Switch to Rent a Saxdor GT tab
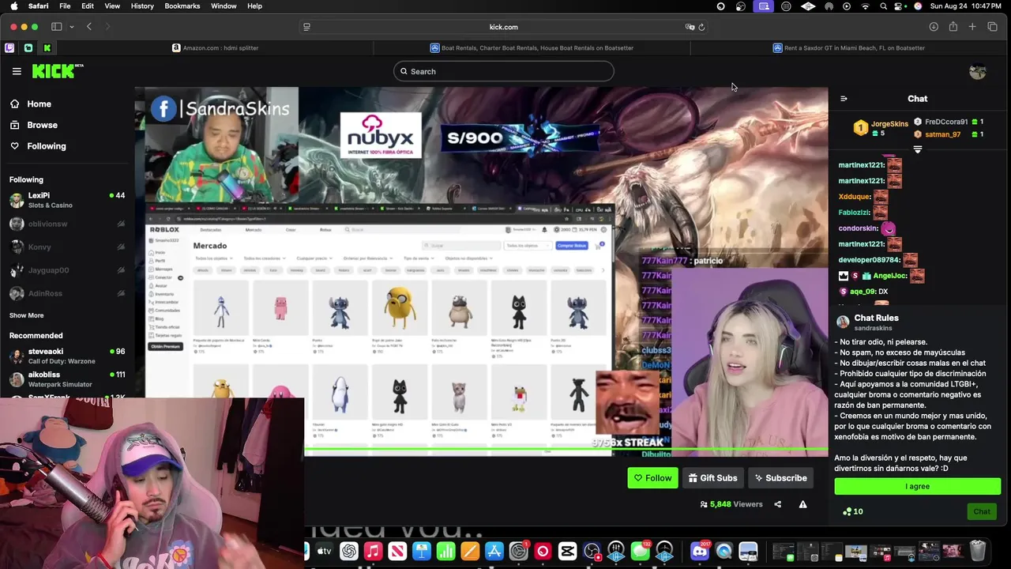 click(x=849, y=47)
